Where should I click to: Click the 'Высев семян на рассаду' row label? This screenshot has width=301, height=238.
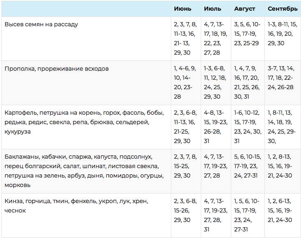(41, 24)
